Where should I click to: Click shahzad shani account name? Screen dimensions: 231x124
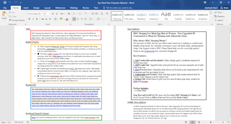click(x=211, y=8)
